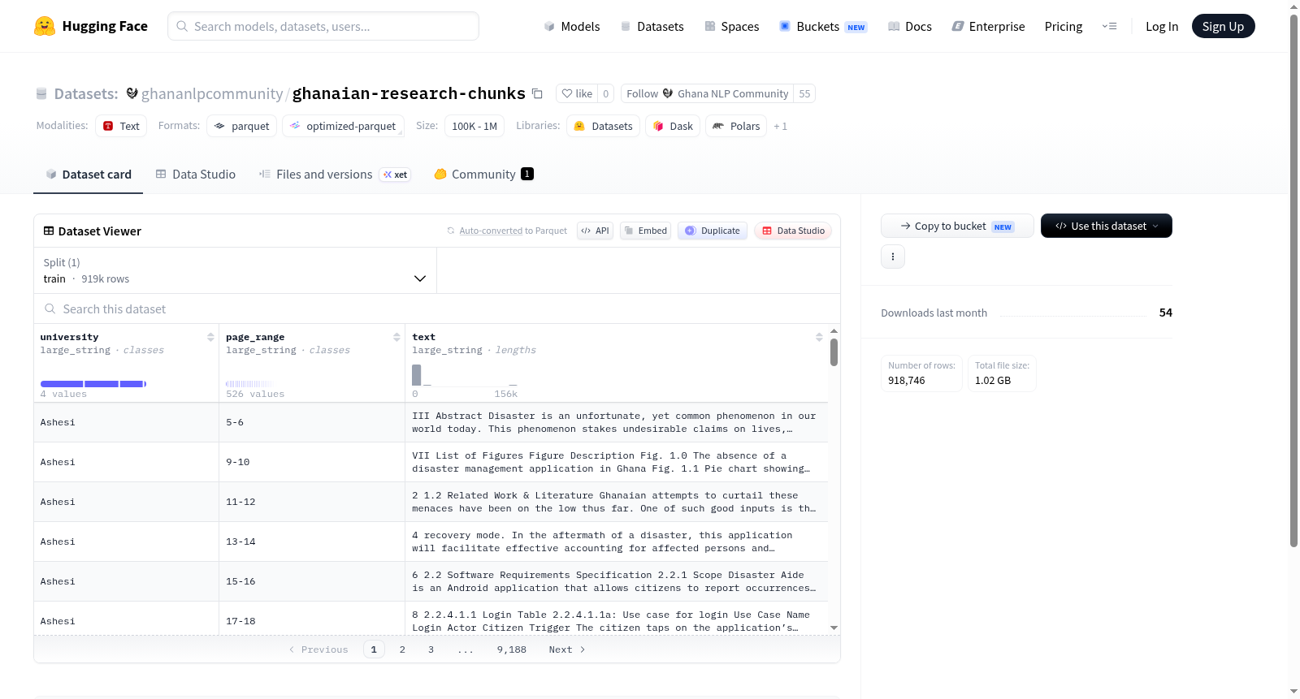Click the university distribution bar
The image size is (1300, 699).
click(x=93, y=384)
